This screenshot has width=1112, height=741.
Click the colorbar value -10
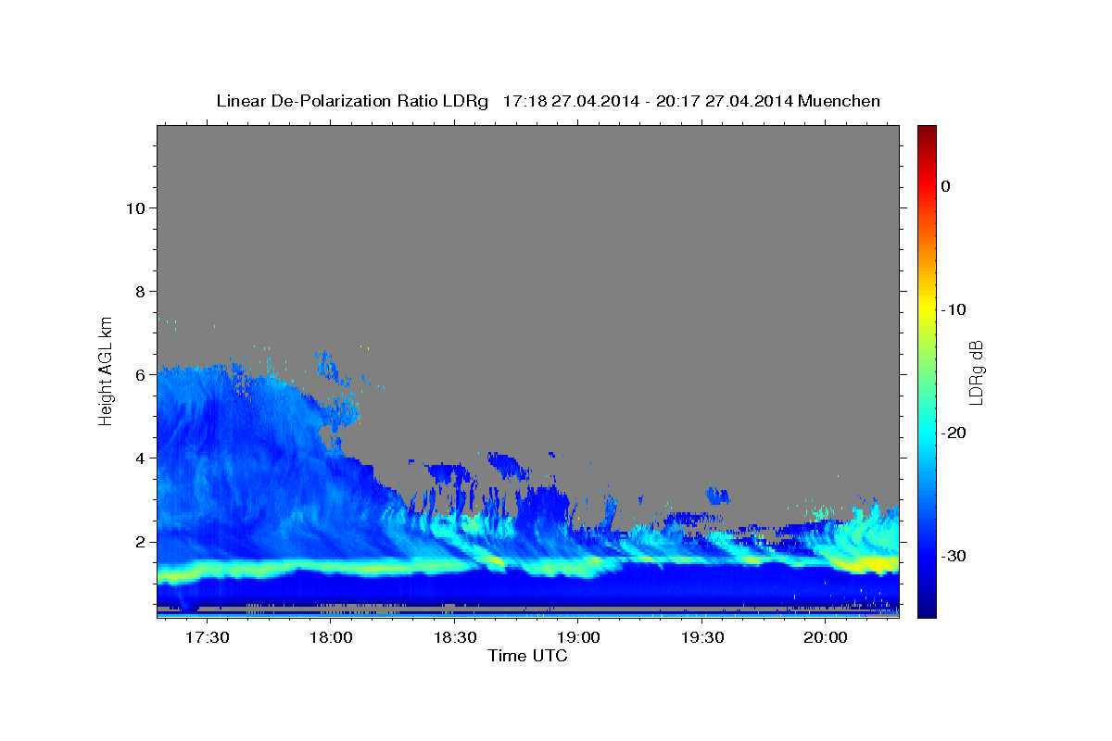click(x=954, y=309)
